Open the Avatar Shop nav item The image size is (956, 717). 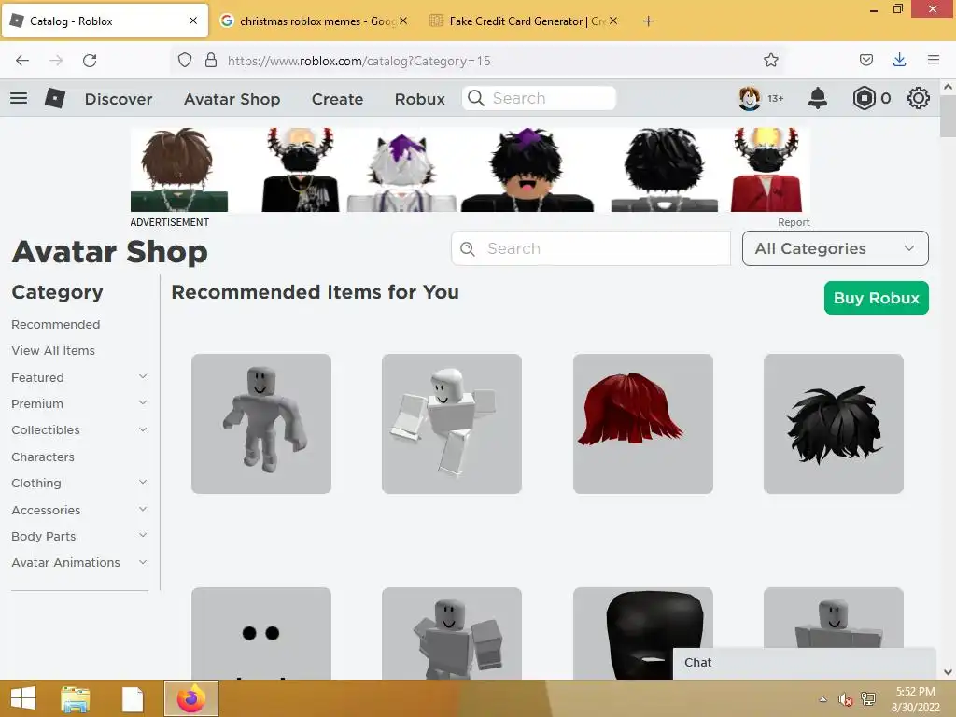(232, 99)
